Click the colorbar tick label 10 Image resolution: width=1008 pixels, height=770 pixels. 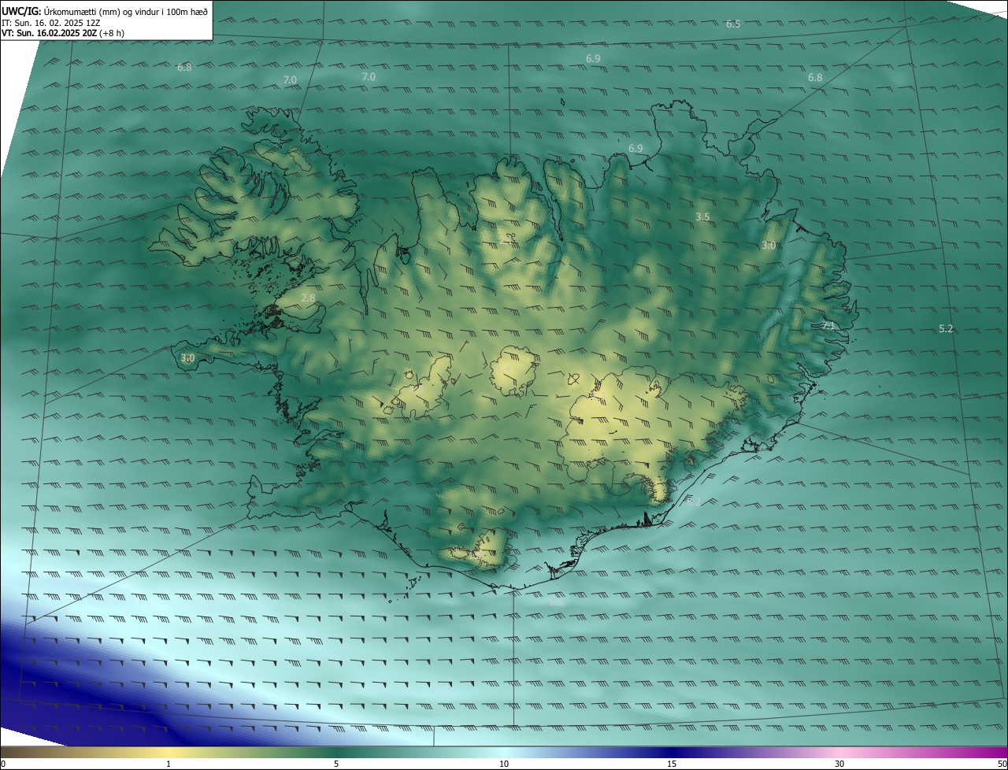coord(504,764)
